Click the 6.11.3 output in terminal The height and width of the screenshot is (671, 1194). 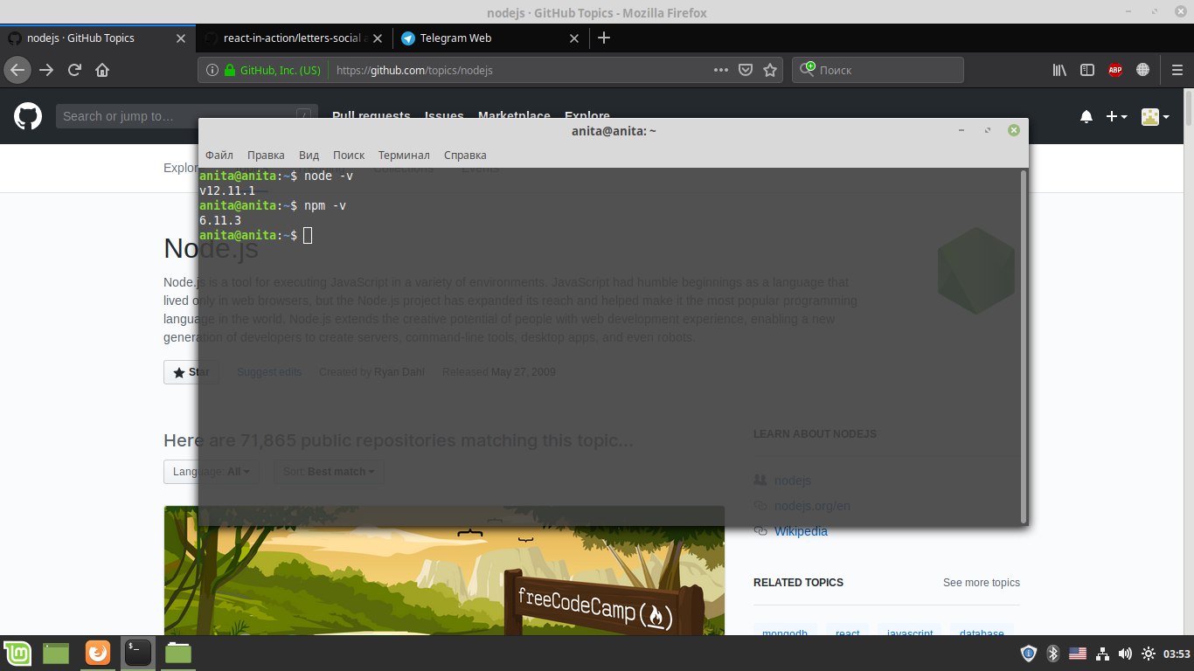point(220,220)
